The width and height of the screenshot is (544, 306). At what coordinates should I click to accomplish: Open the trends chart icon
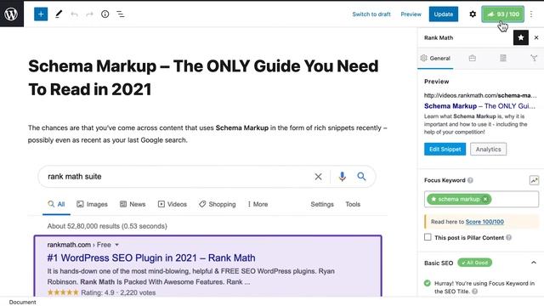(534, 180)
